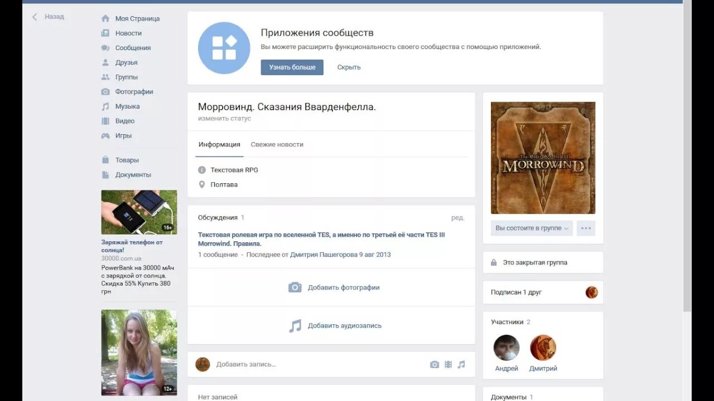Click the girl photo ad thumbnail
This screenshot has height=401, width=714.
click(139, 353)
